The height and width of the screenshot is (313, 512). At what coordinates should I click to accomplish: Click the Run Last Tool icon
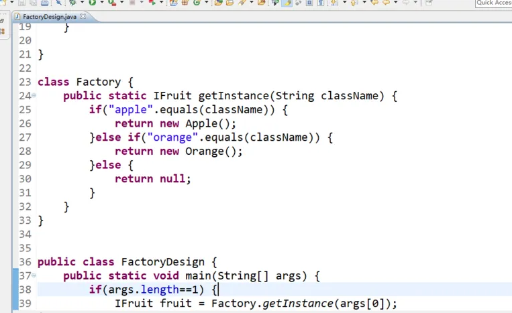click(x=112, y=3)
